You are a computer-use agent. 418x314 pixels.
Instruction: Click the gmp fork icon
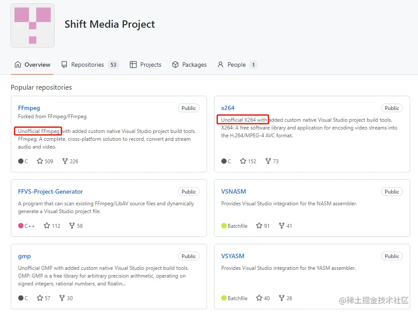click(62, 298)
